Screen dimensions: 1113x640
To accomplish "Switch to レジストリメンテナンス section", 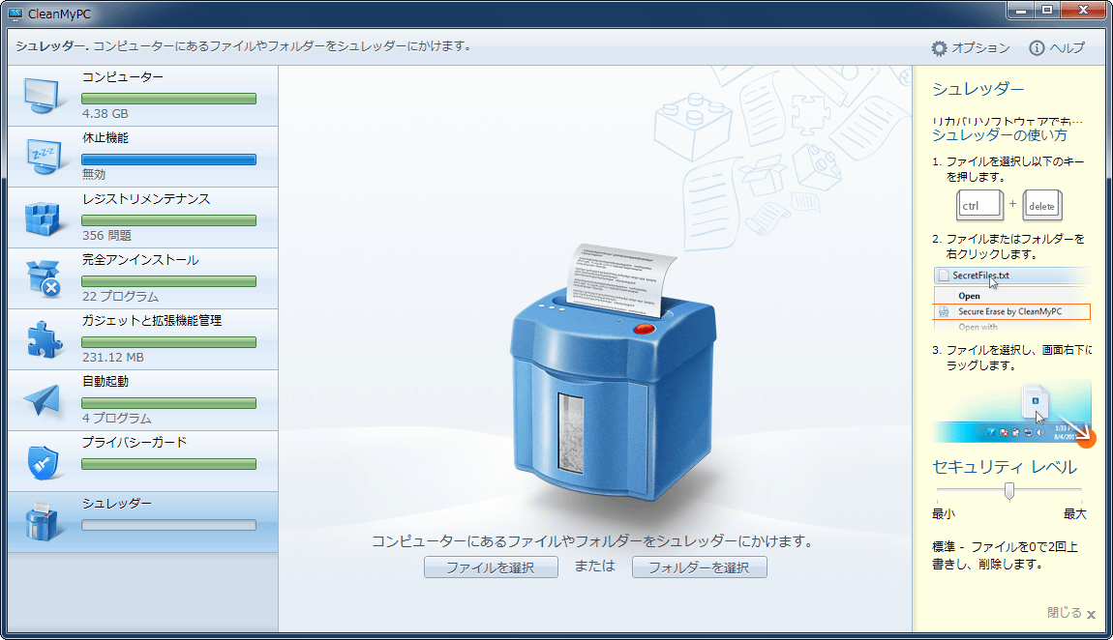I will pyautogui.click(x=145, y=198).
